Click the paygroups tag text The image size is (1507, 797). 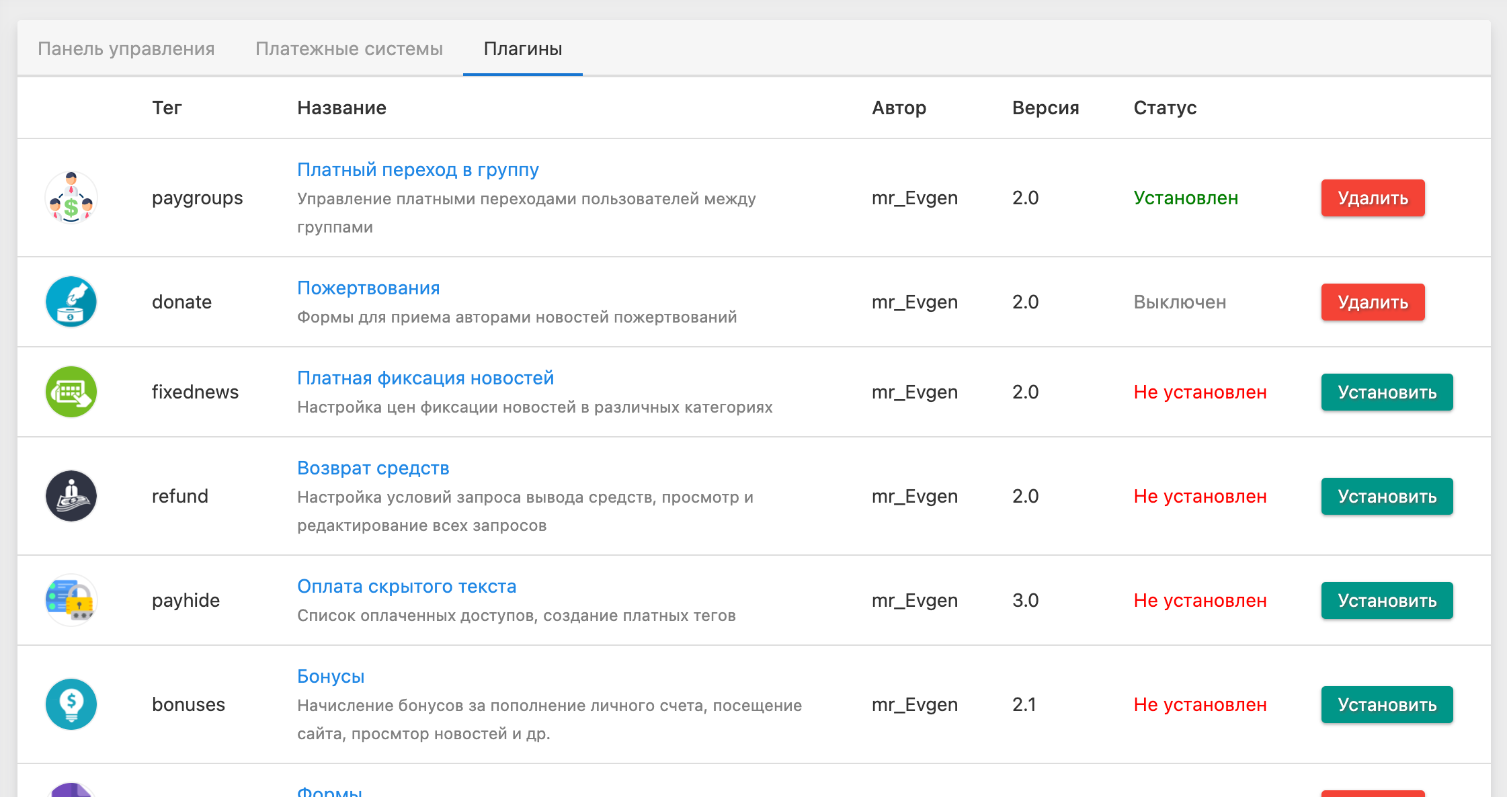pyautogui.click(x=197, y=198)
